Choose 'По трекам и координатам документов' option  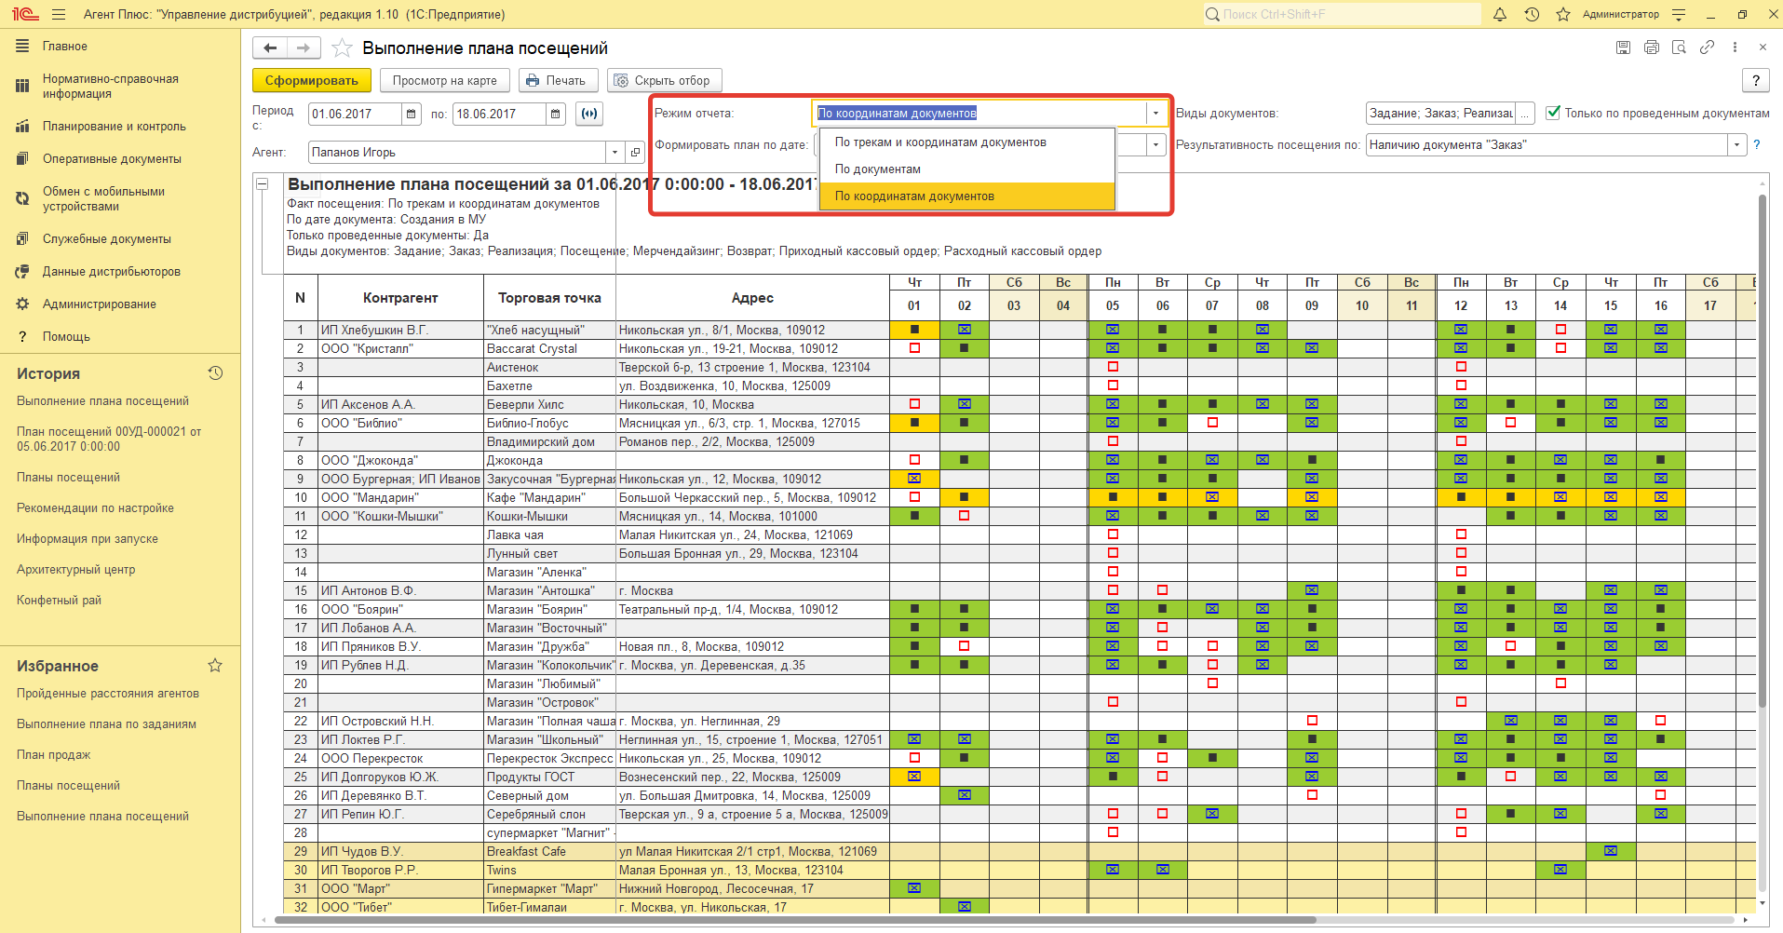(x=939, y=142)
